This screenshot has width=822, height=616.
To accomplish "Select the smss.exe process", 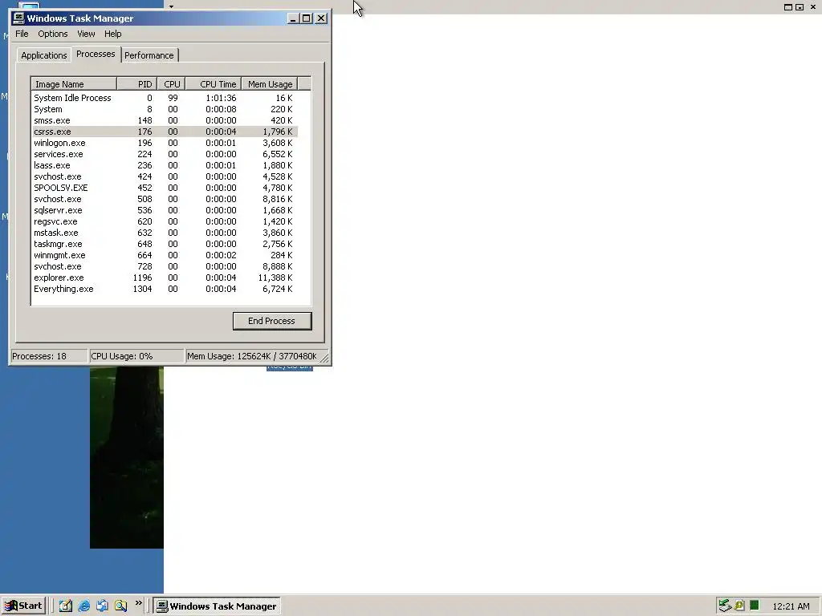I will coord(165,120).
